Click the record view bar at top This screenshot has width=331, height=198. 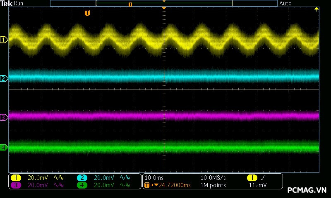click(x=164, y=3)
